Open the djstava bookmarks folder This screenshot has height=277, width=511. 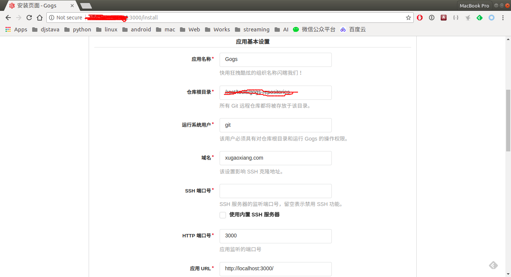tap(46, 30)
